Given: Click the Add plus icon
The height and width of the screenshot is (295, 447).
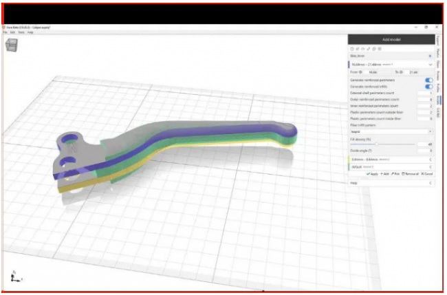Looking at the screenshot, I should tap(382, 174).
